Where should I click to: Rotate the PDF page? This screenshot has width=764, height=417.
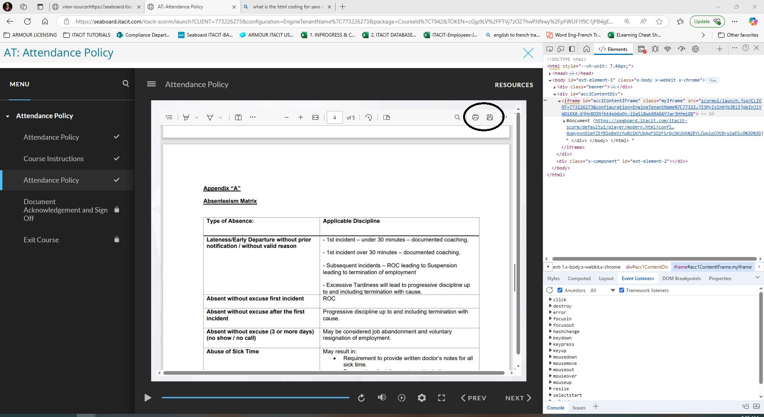368,117
